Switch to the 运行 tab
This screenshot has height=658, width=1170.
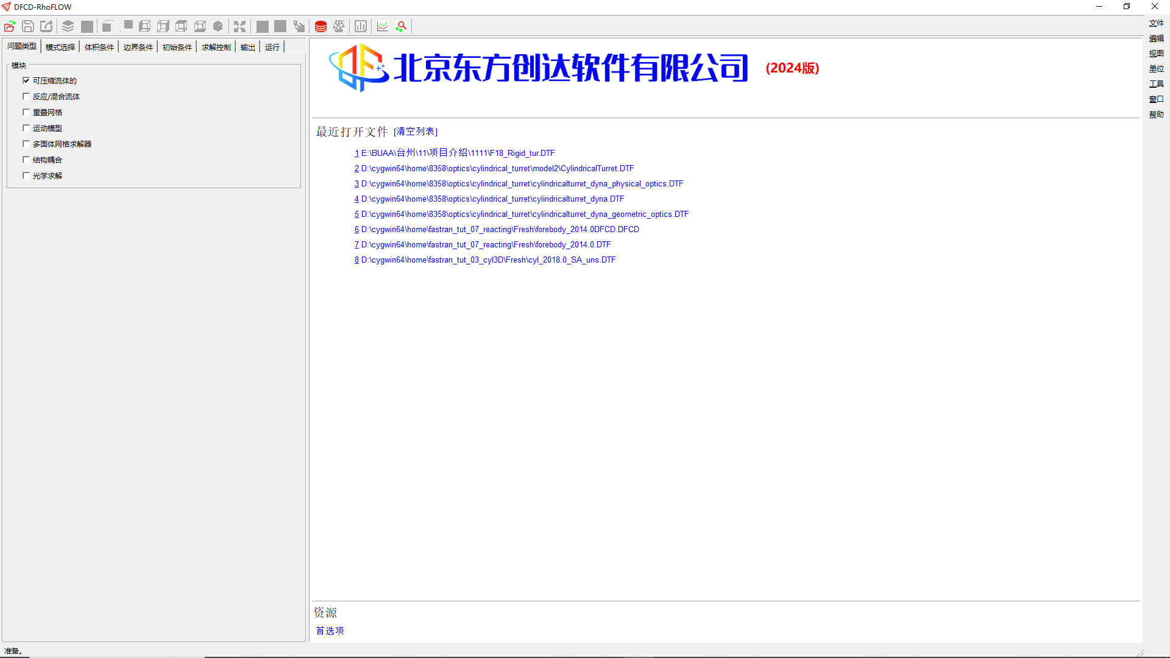(272, 47)
